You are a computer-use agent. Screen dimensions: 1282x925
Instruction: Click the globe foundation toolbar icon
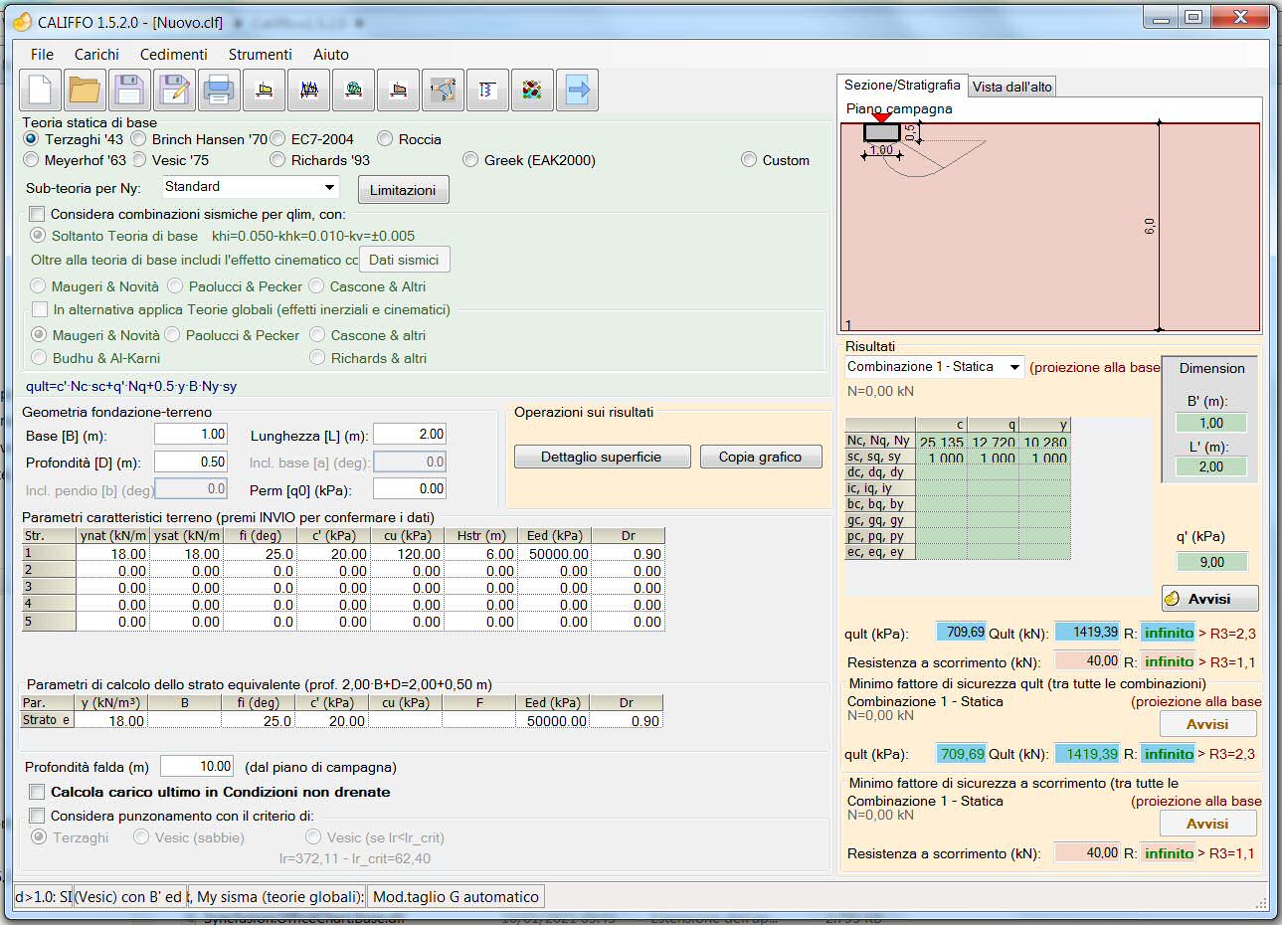tap(353, 90)
